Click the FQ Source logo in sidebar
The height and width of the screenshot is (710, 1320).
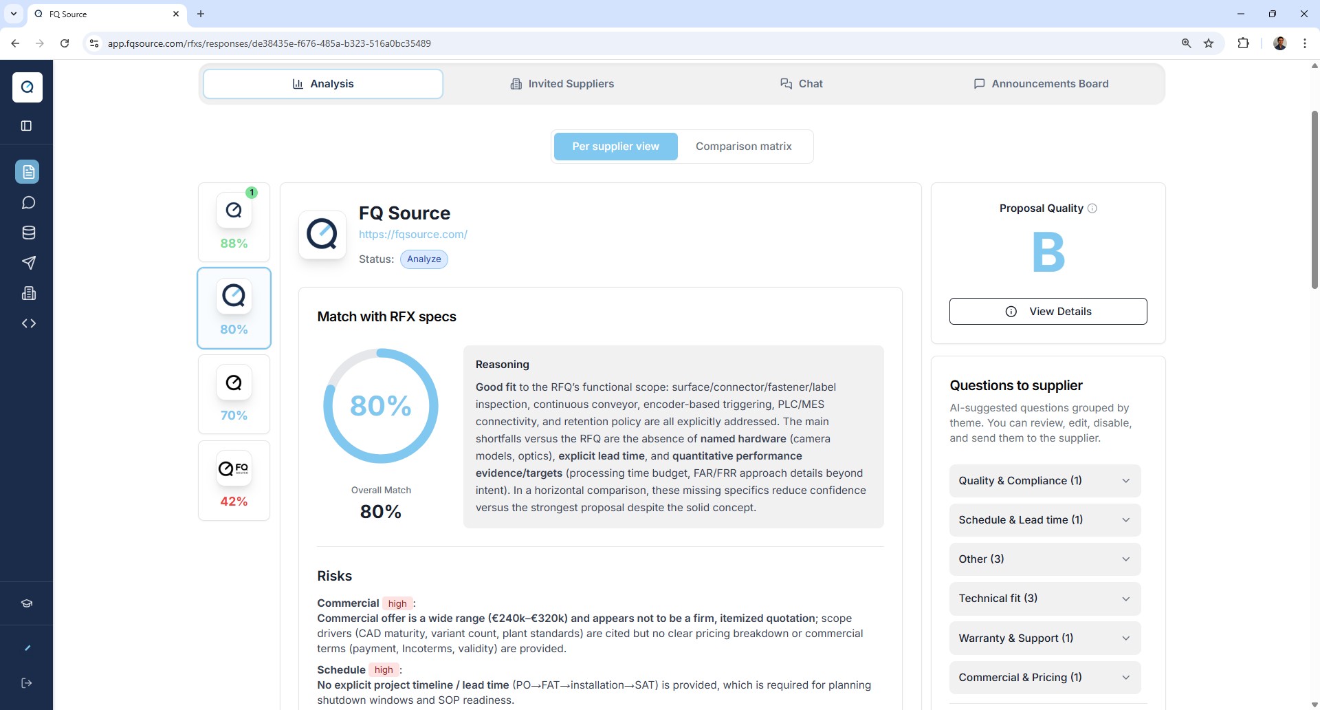(x=27, y=87)
